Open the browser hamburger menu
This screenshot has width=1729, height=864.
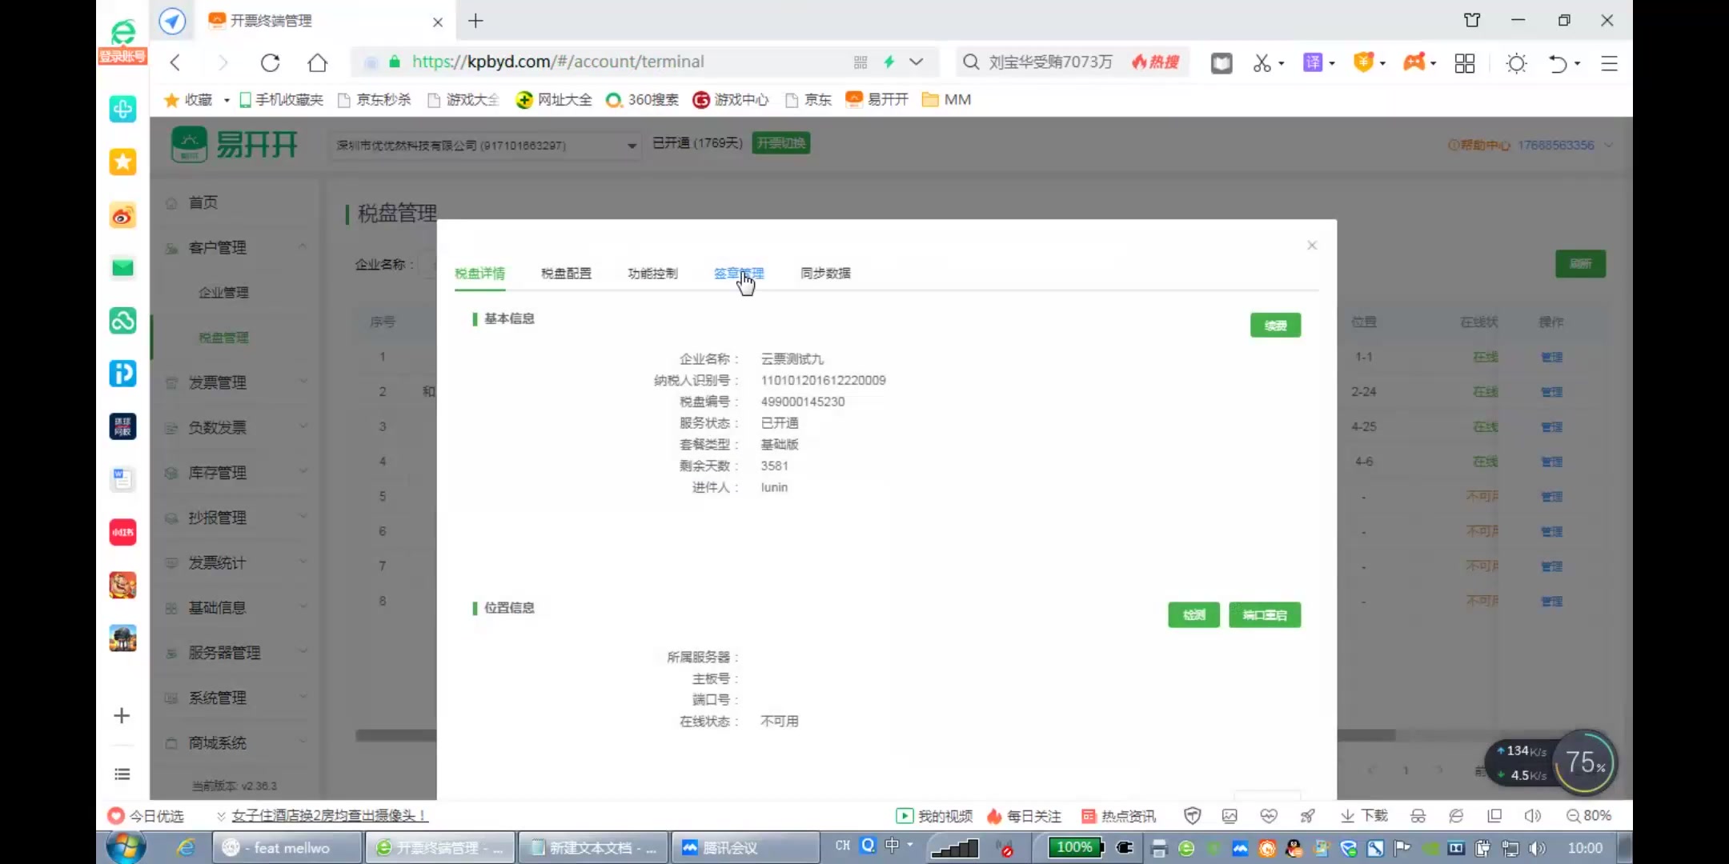point(1609,62)
